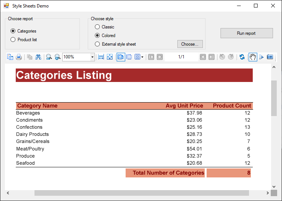282x201 pixels.
Task: Click the scroll right arrow
Action: pos(268,193)
